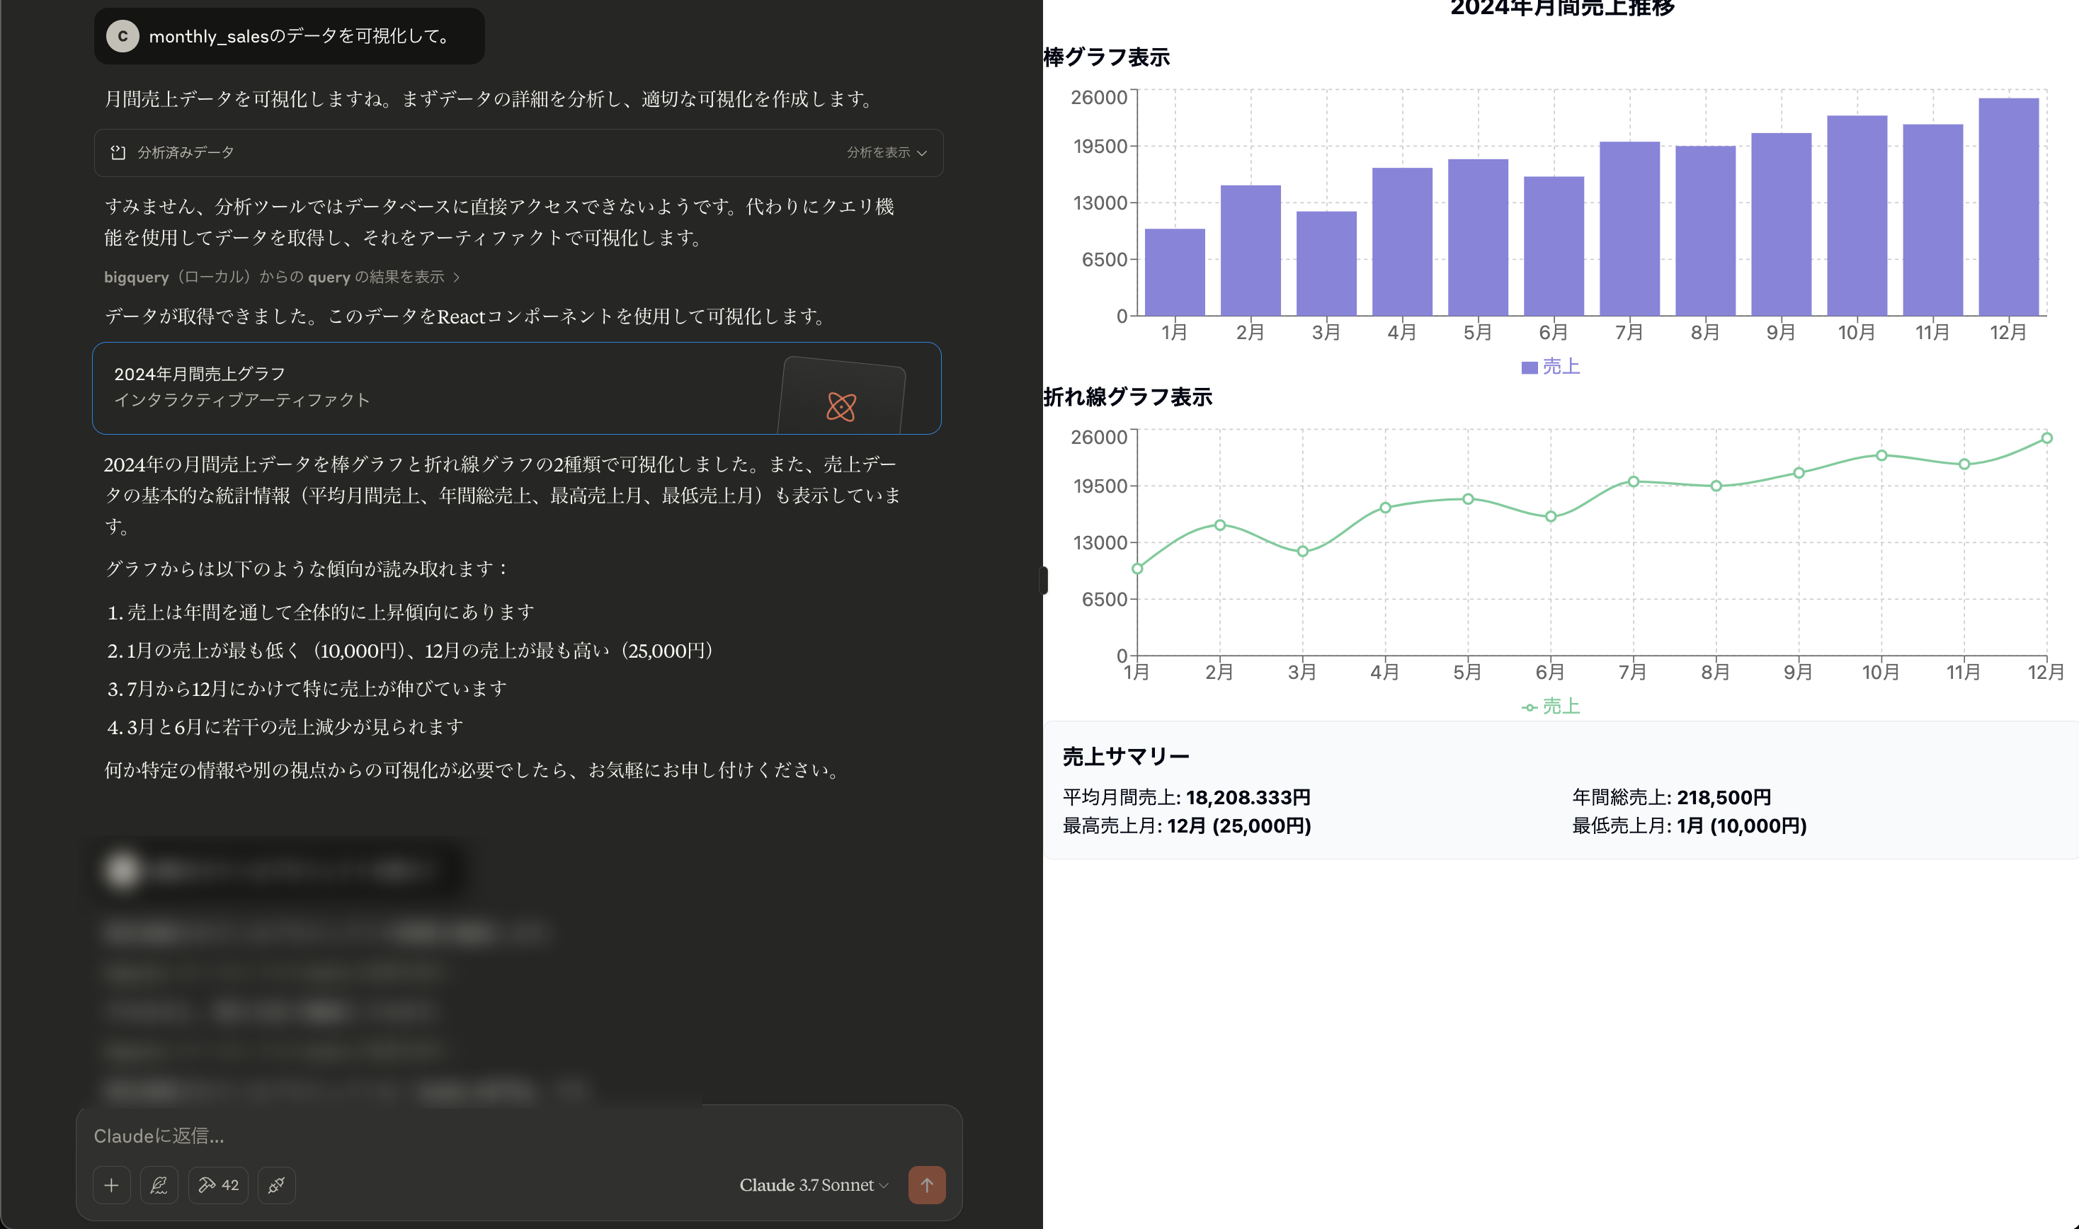Click the 1月 bar in bar chart
The height and width of the screenshot is (1229, 2079).
[1175, 272]
